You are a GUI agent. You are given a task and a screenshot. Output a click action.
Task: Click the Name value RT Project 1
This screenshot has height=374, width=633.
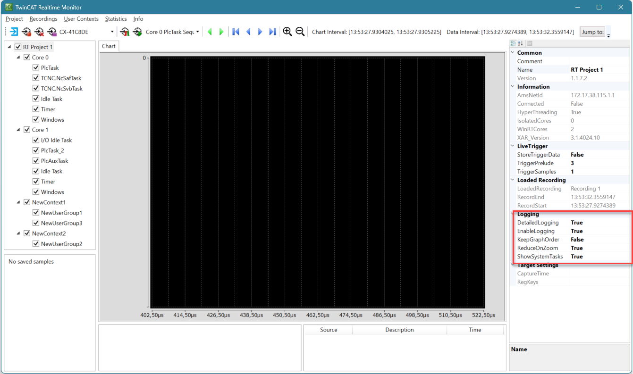coord(587,70)
